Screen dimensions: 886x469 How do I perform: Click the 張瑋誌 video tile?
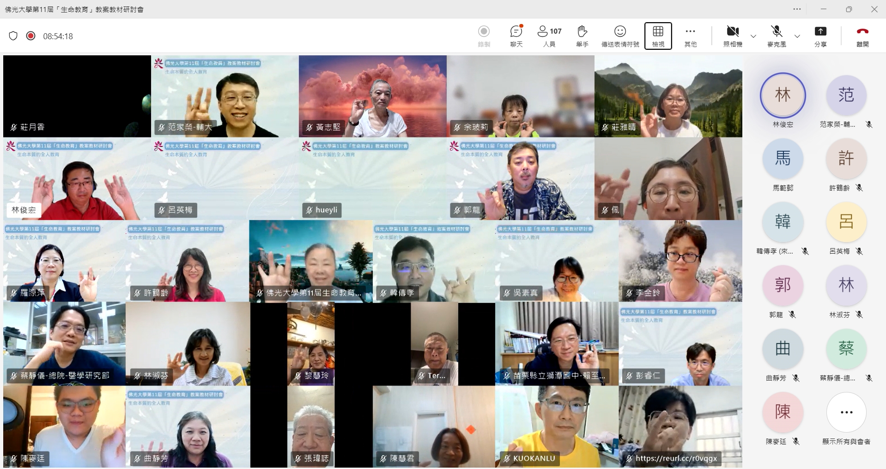coord(311,427)
